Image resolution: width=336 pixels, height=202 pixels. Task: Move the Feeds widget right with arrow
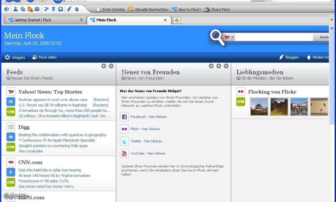[104, 66]
